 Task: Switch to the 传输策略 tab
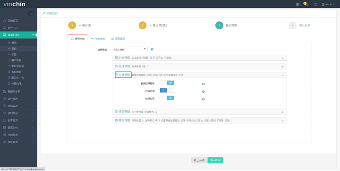tap(98, 39)
